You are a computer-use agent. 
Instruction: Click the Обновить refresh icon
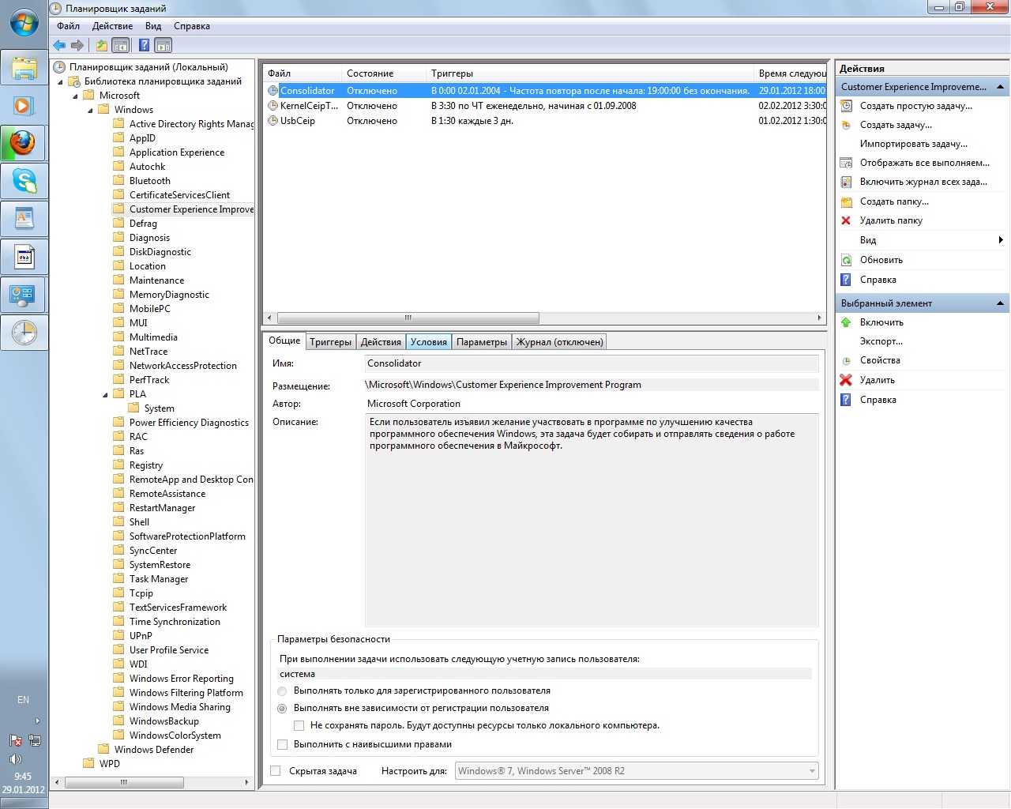[846, 260]
